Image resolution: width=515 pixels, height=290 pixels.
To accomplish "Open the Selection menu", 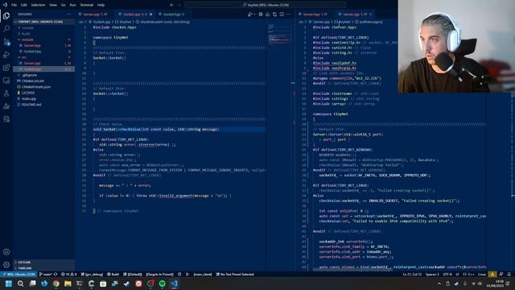I will click(x=38, y=5).
